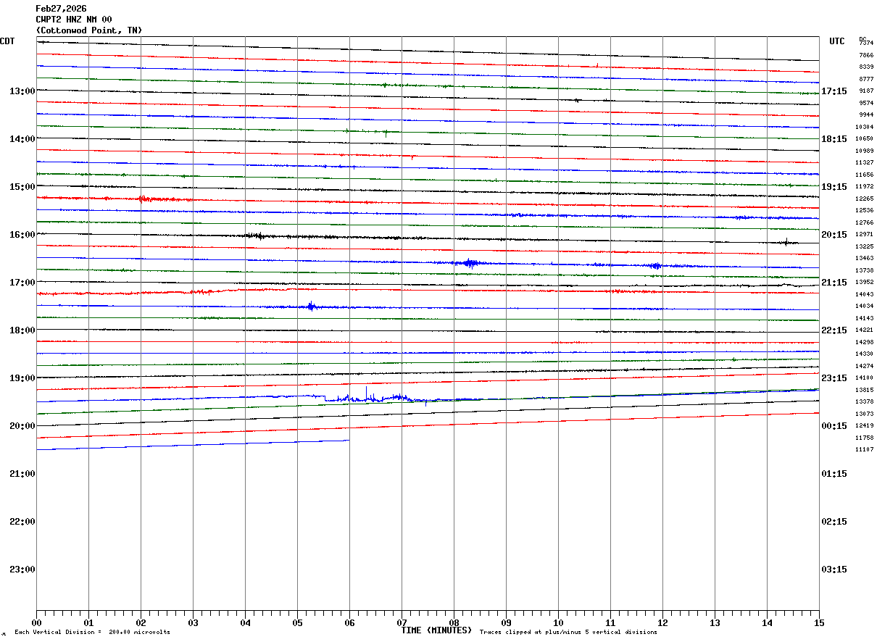This screenshot has height=642, width=877.
Task: Click the "00:15" UTC time label
Action: [834, 425]
